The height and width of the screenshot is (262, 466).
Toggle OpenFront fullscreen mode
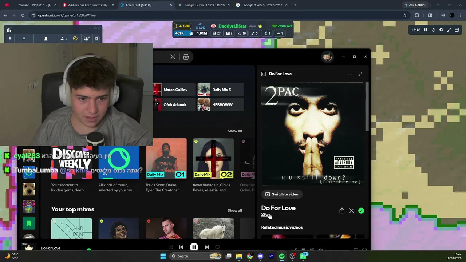pos(449,30)
